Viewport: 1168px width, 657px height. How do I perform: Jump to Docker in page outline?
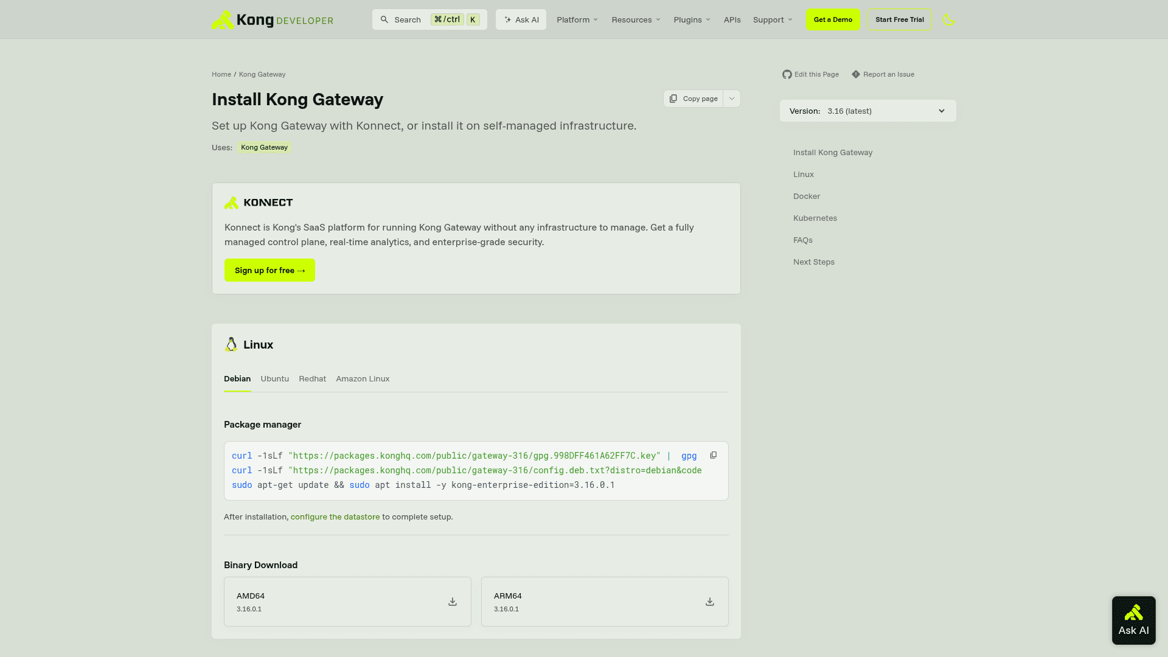click(807, 196)
